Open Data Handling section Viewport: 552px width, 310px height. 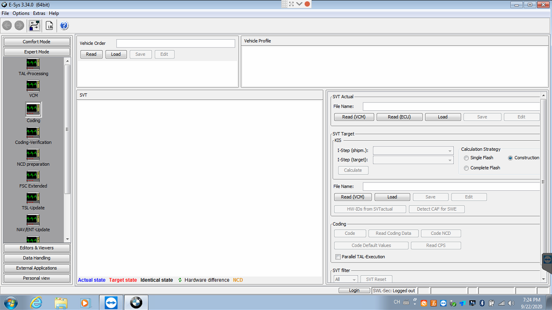click(37, 258)
